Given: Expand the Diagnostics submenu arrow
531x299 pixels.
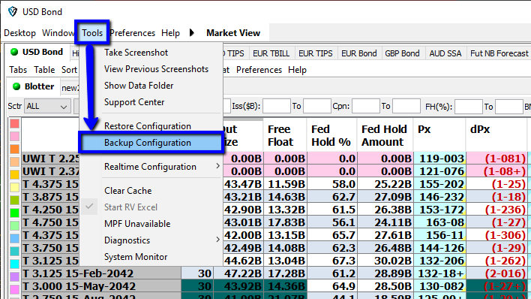Looking at the screenshot, I should (217, 240).
